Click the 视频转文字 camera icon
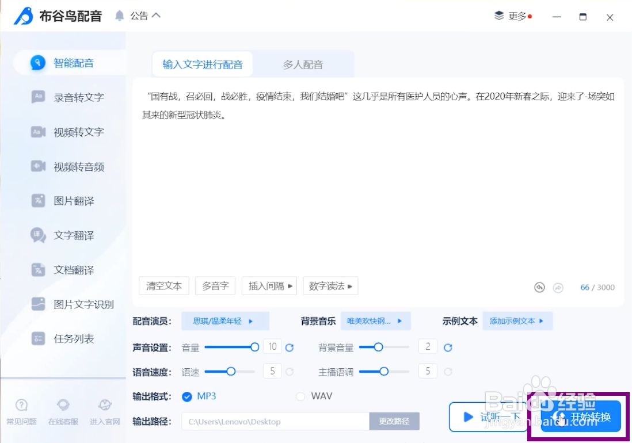 [39, 132]
